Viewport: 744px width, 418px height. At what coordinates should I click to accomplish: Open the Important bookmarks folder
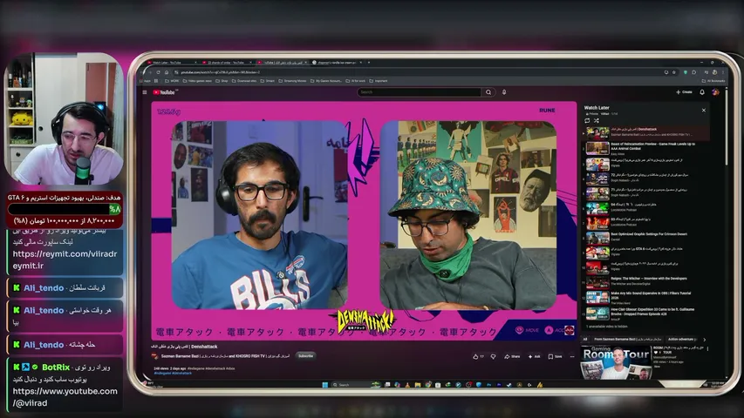click(379, 81)
